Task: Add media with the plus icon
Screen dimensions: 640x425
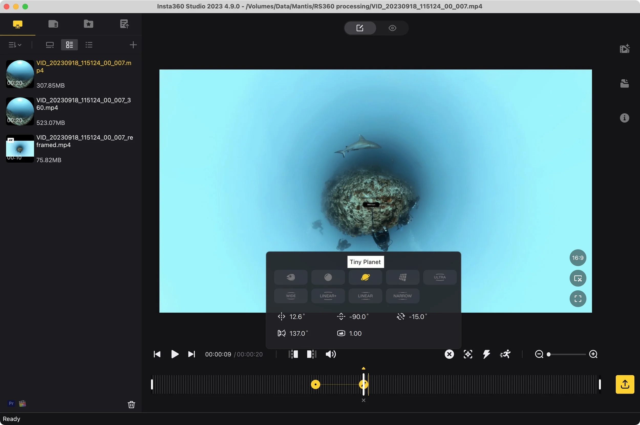Action: tap(133, 45)
